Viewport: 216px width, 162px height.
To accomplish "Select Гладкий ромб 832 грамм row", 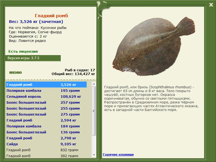I will (x=46, y=150).
